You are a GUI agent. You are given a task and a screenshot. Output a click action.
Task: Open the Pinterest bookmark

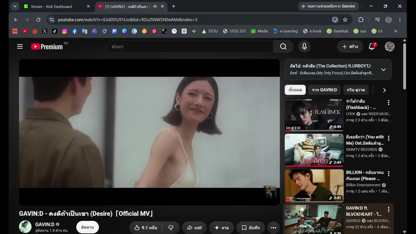tap(154, 31)
